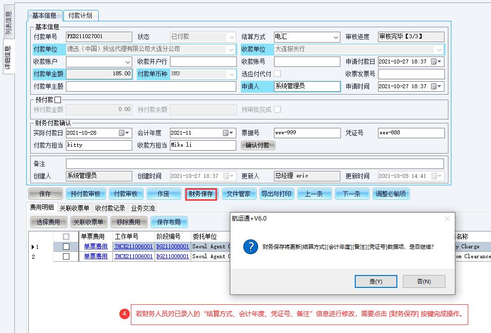This screenshot has height=333, width=491.
Task: Open calendar icon in 实际付款日 field
Action: point(122,133)
